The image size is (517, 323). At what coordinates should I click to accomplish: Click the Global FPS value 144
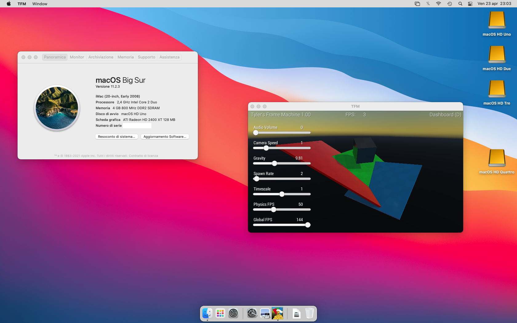(300, 220)
